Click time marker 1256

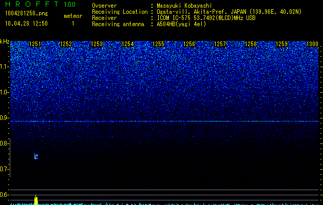189,44
